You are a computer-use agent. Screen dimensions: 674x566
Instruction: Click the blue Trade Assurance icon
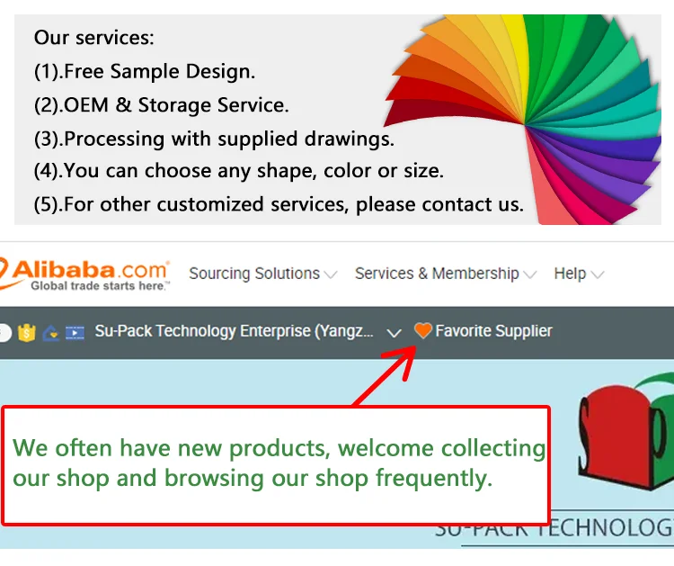(50, 333)
